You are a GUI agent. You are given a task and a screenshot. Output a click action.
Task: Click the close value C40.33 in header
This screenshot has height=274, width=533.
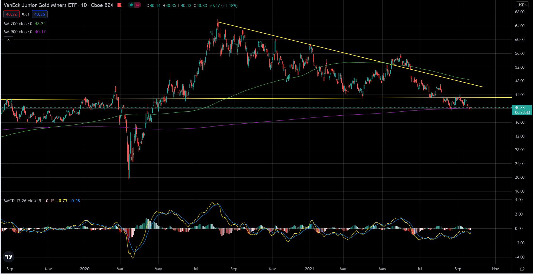[200, 5]
